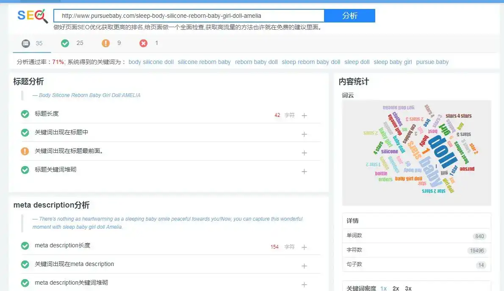
Task: Click the word cloud image
Action: tap(417, 153)
